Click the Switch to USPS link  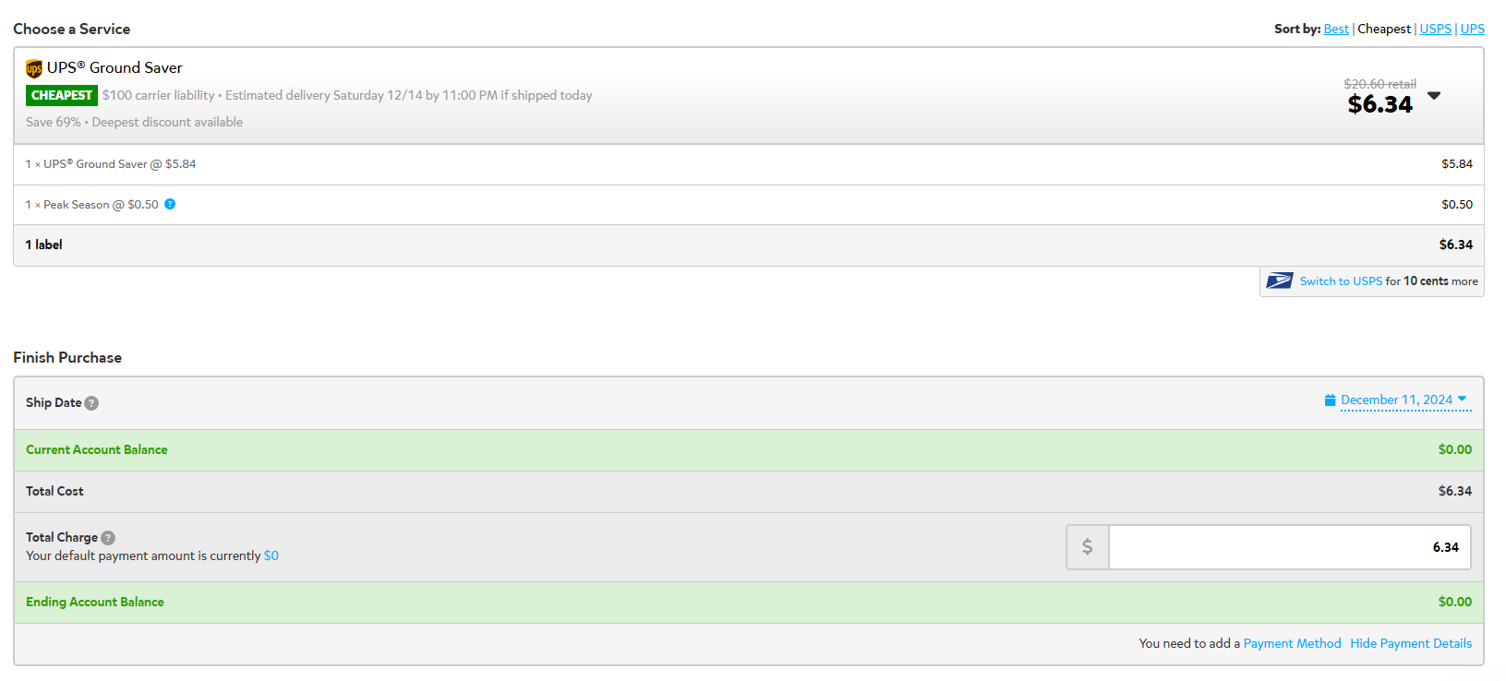[x=1341, y=281]
